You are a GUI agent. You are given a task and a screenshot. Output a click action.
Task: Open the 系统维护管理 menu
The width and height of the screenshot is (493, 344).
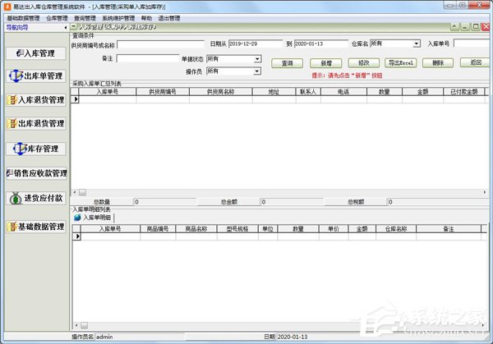[118, 18]
